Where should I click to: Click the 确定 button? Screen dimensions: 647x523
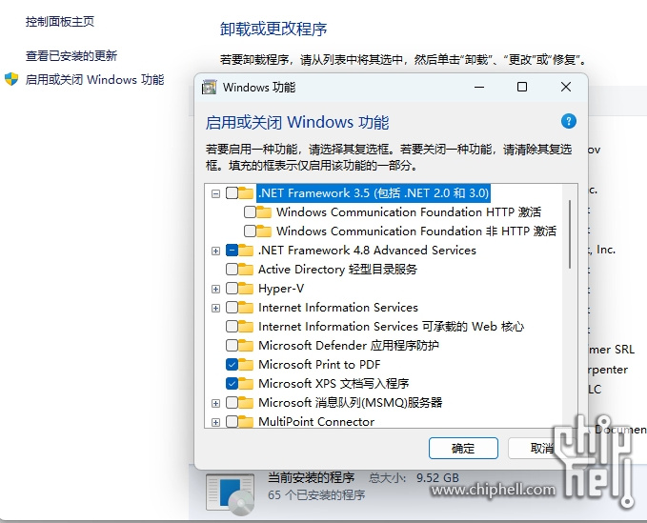(x=463, y=448)
